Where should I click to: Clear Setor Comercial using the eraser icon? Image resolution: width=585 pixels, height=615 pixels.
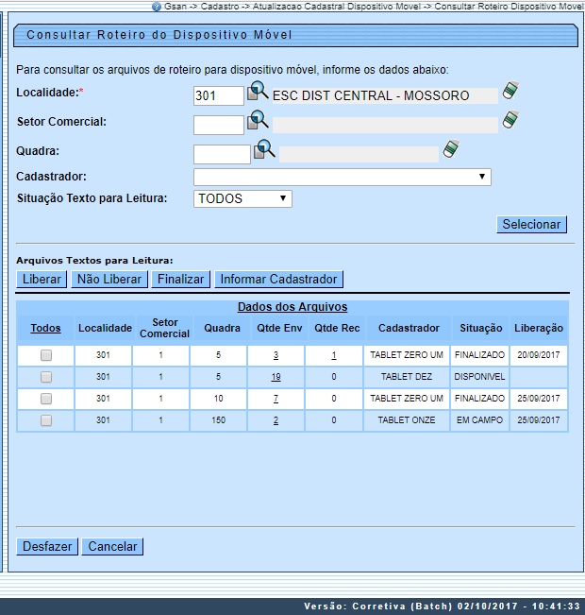[510, 120]
